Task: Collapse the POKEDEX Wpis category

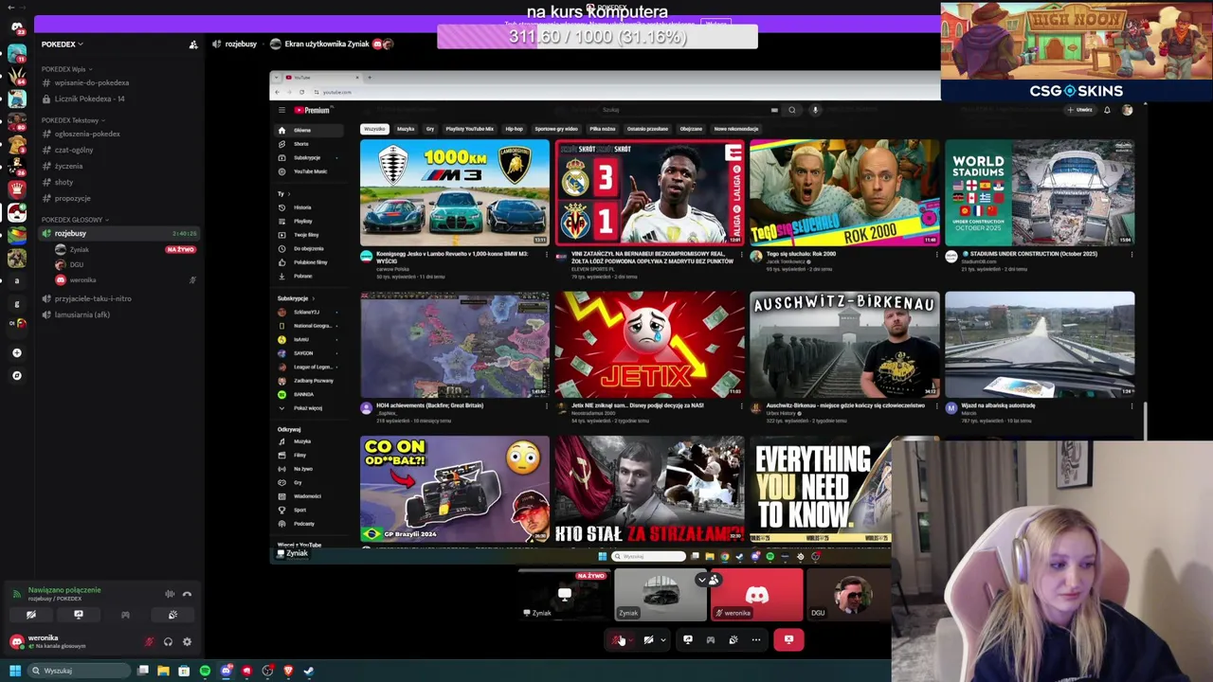Action: pyautogui.click(x=65, y=69)
